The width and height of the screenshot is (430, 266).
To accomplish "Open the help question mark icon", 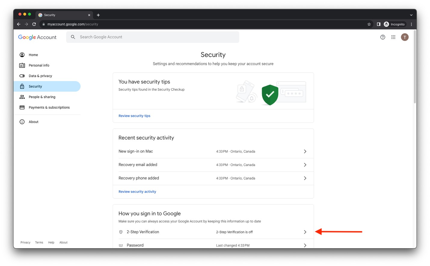I will 382,37.
